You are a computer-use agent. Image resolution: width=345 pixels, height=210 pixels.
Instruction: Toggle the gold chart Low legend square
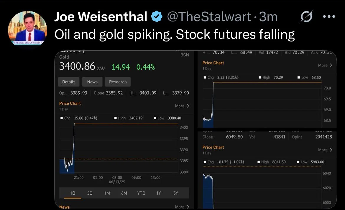(x=155, y=118)
